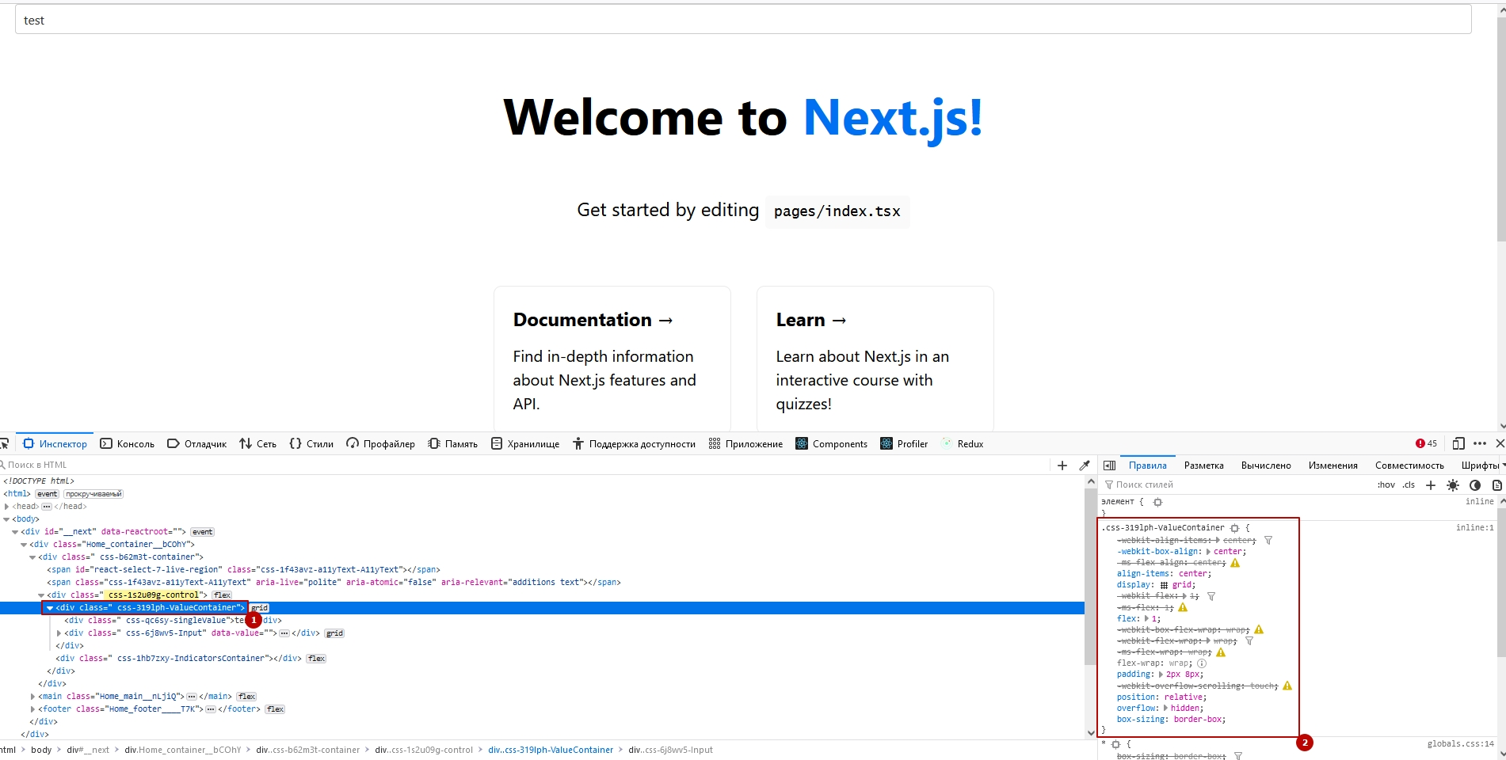Open Responsive Design Mode
Viewport: 1506px width, 760px height.
tap(1458, 443)
